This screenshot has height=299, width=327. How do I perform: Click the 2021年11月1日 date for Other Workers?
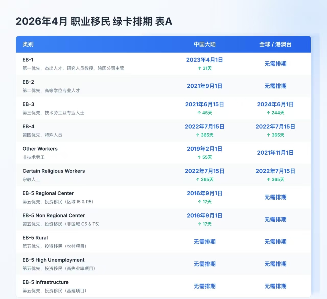275,153
